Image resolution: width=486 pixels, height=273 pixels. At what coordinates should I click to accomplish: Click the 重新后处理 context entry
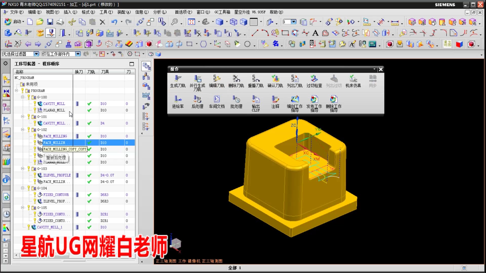(x=56, y=157)
